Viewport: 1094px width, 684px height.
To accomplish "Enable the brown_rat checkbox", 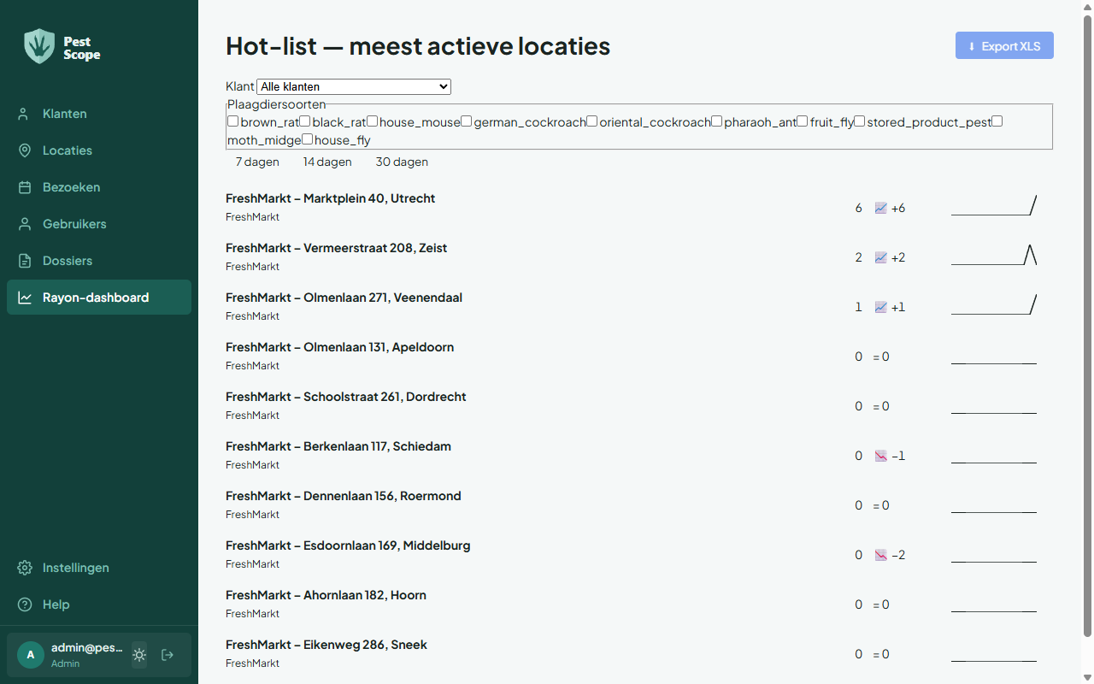I will click(232, 121).
